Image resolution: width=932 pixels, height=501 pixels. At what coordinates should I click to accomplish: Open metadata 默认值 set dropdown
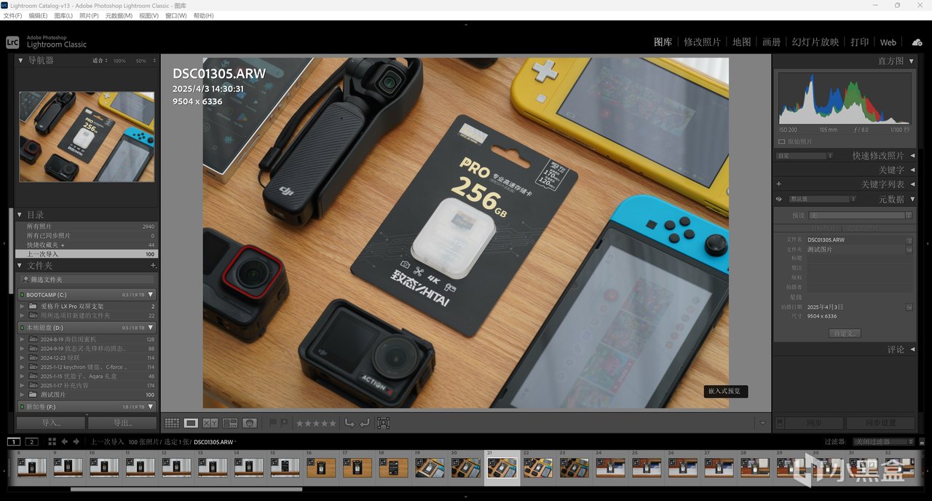[824, 199]
